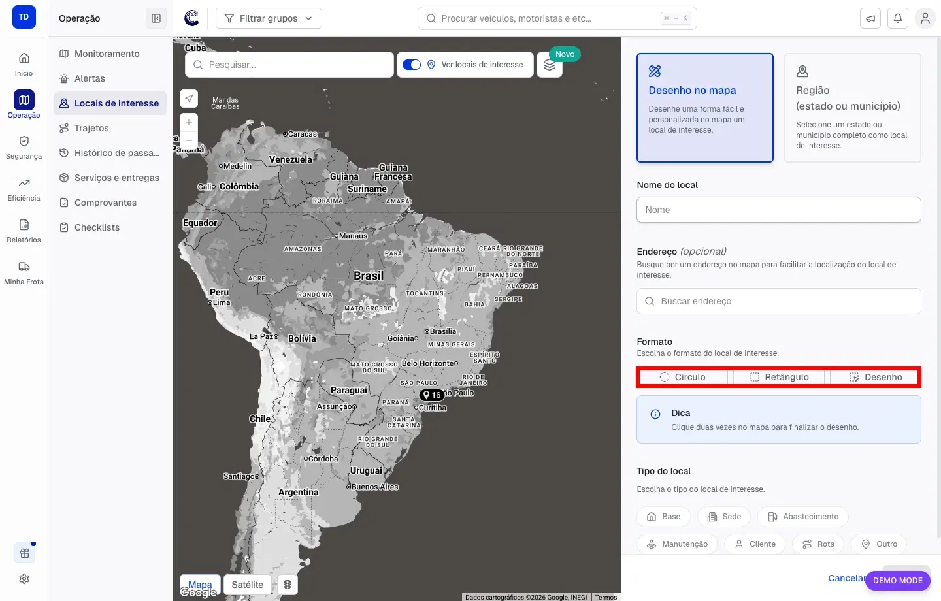
Task: Open Histórico de passagens menu item
Action: point(110,153)
